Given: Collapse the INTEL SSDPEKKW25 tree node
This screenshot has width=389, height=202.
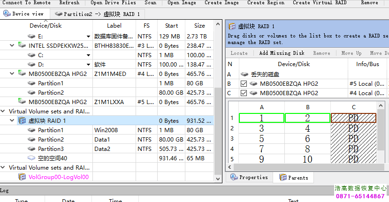Looking at the screenshot, I should click(x=12, y=45).
